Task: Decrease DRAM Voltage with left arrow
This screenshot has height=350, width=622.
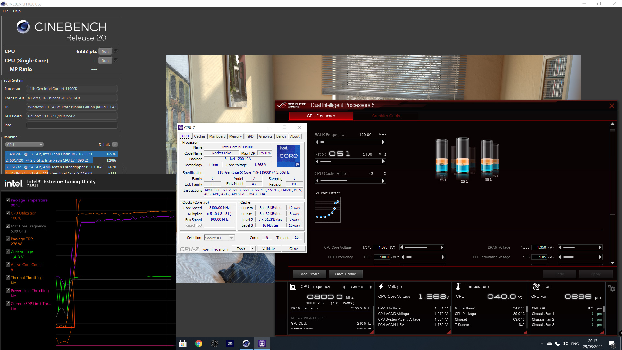Action: click(x=560, y=247)
